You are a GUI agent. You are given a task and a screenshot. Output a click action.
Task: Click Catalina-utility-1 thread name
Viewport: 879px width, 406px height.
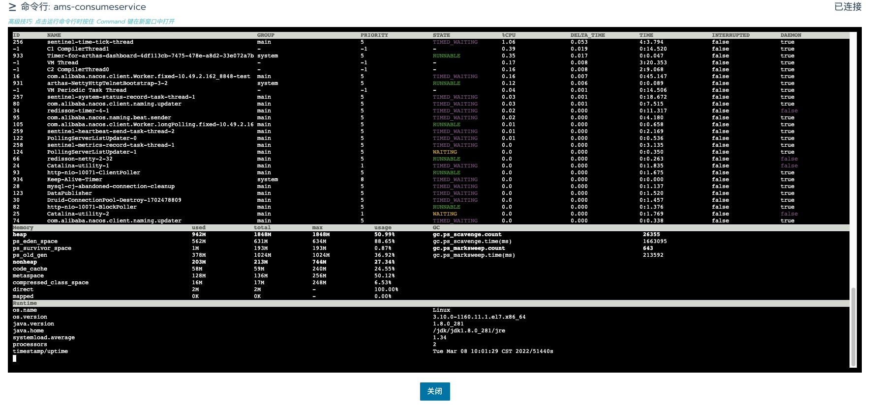point(78,166)
